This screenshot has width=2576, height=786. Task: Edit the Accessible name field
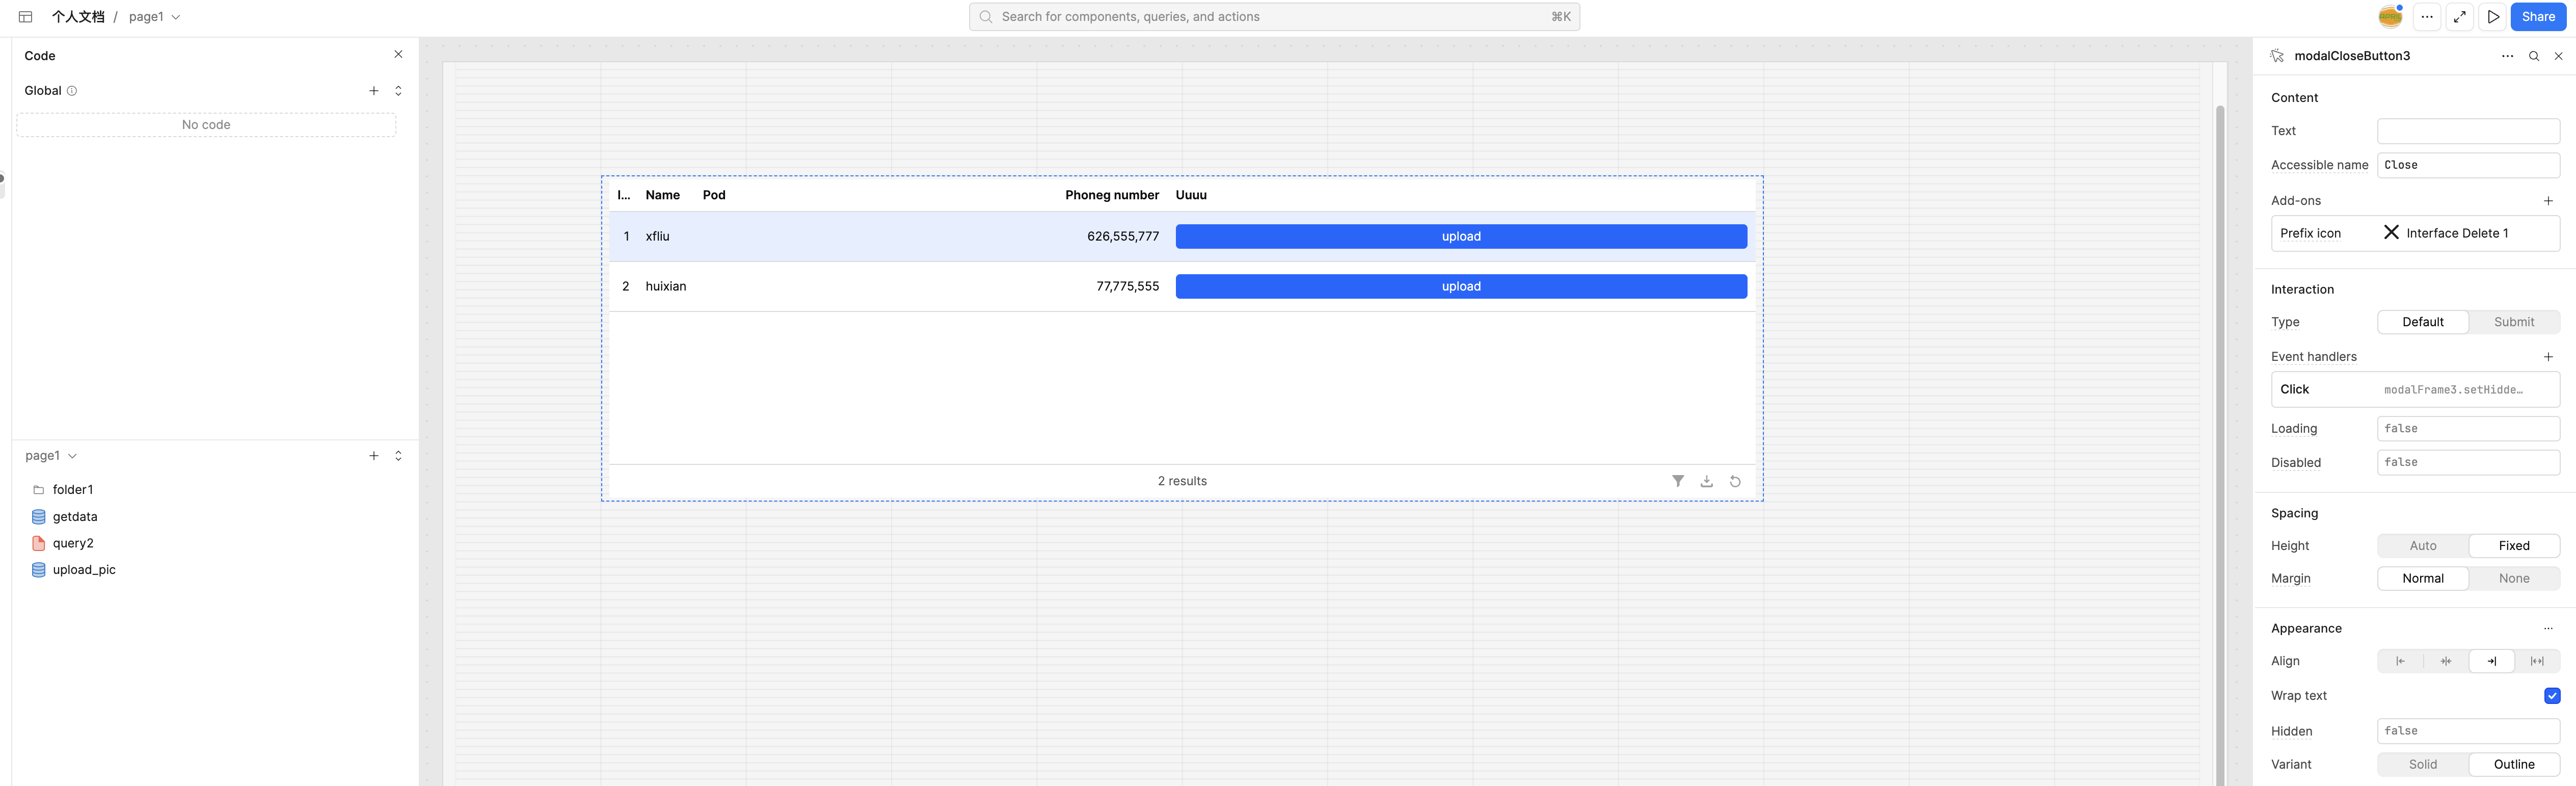[2468, 165]
